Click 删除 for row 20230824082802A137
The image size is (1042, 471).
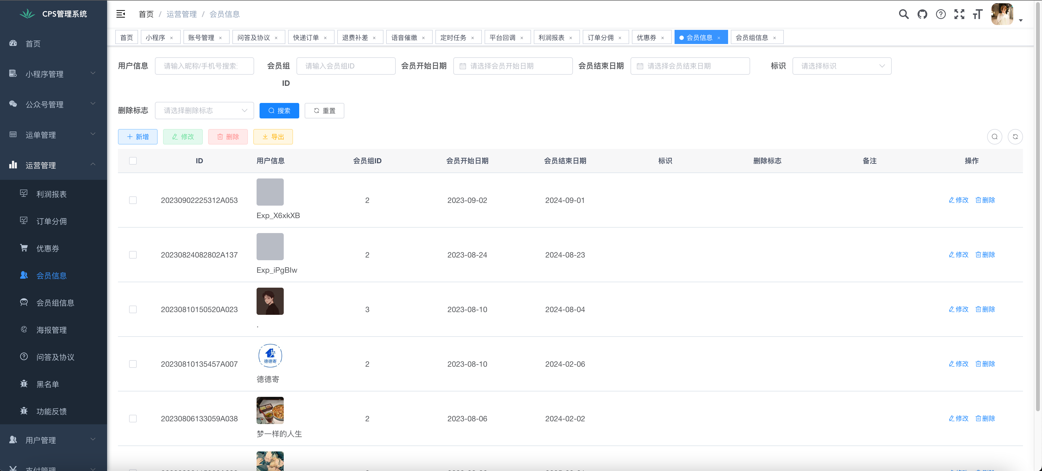pos(985,255)
